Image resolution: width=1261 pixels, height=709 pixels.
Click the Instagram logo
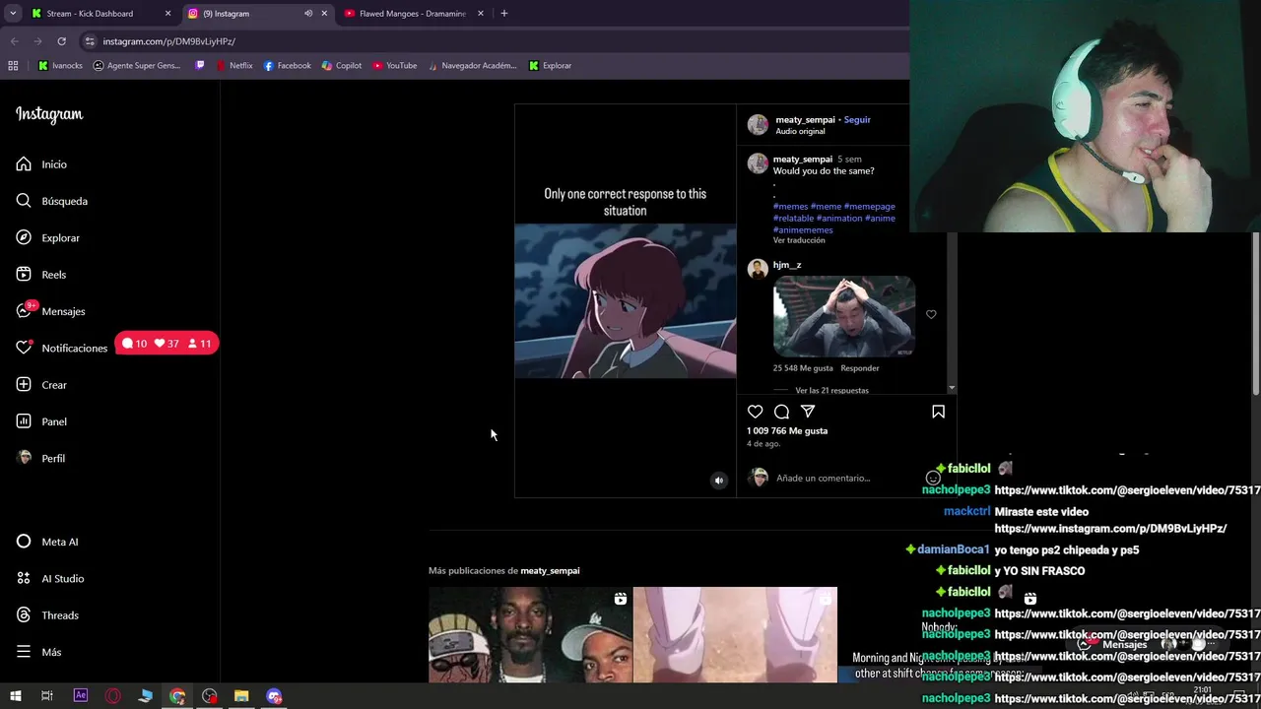(x=49, y=114)
